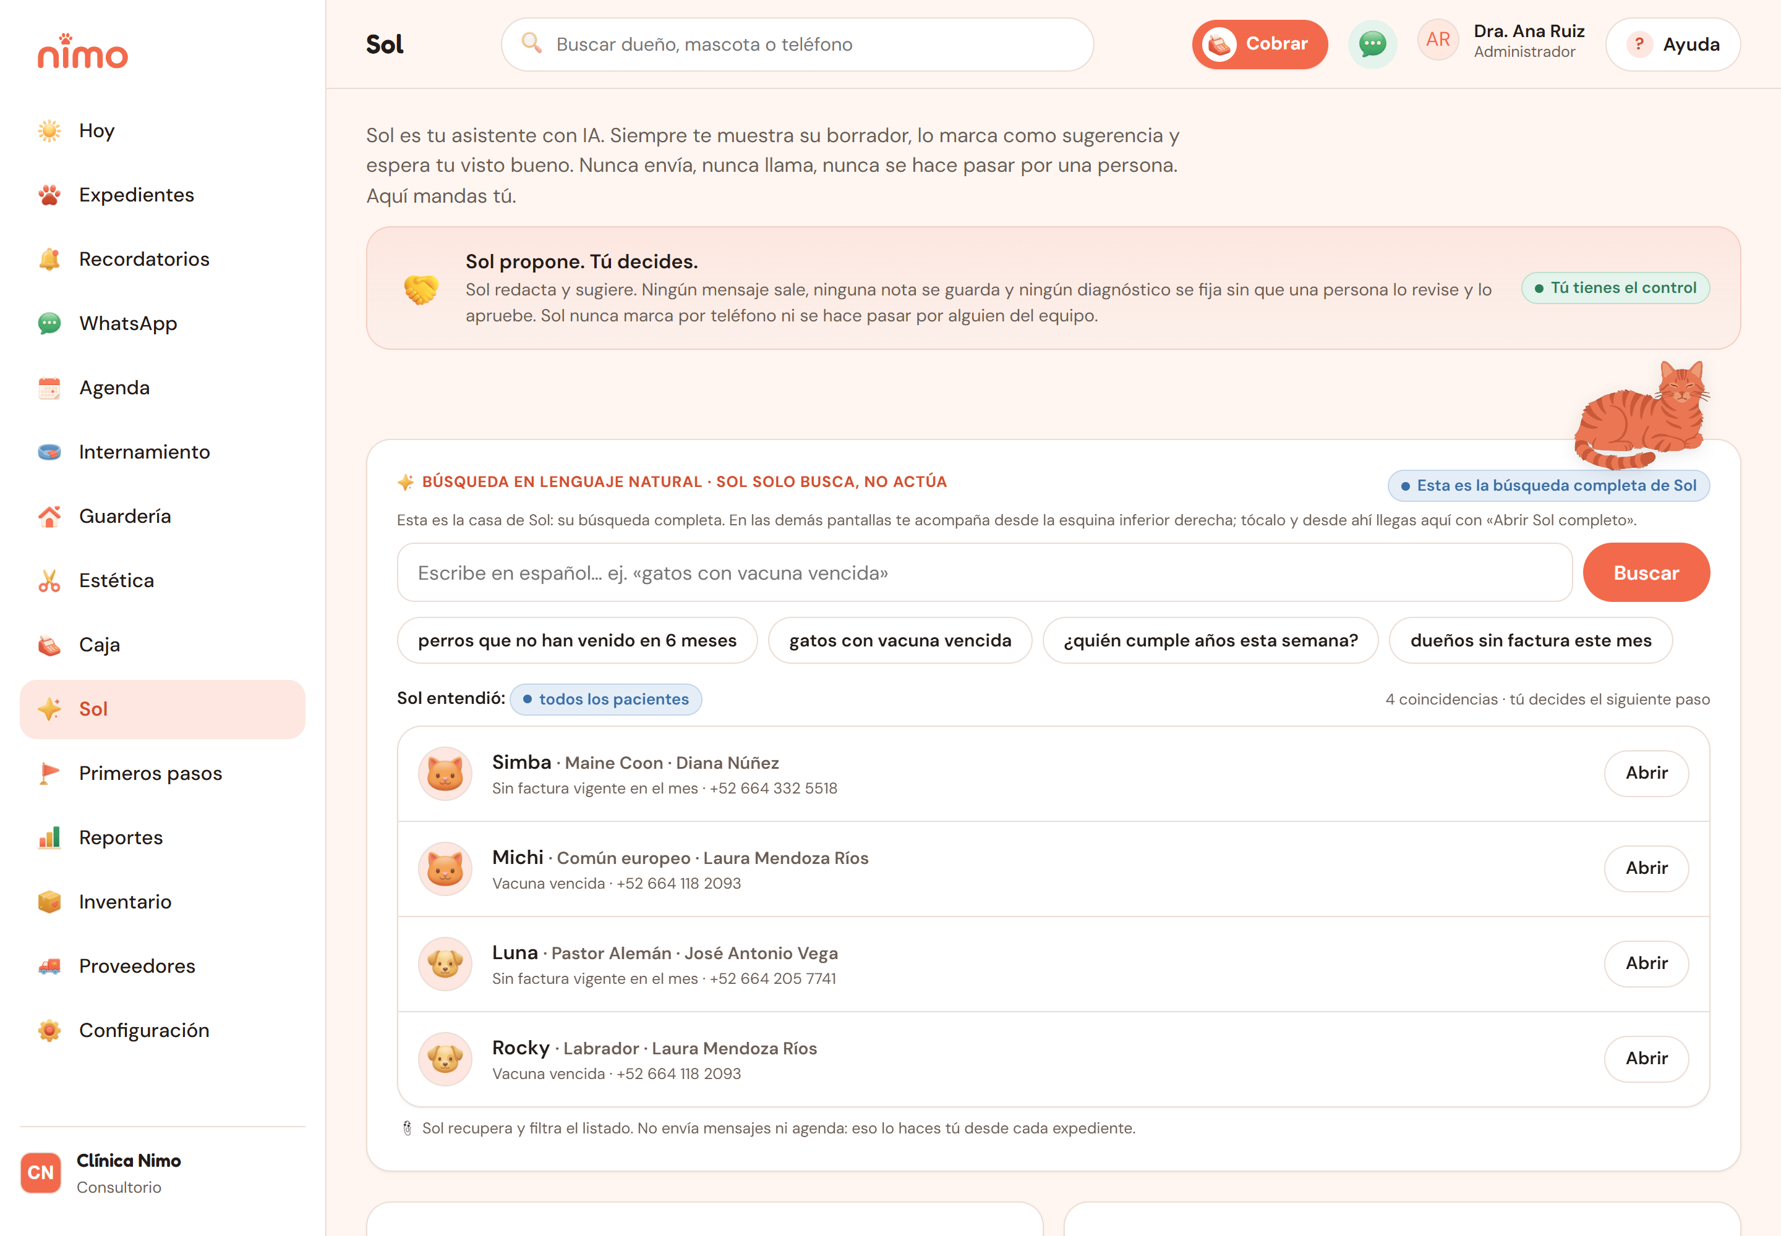Viewport: 1781px width, 1236px height.
Task: Open the Caja section
Action: coord(163,645)
